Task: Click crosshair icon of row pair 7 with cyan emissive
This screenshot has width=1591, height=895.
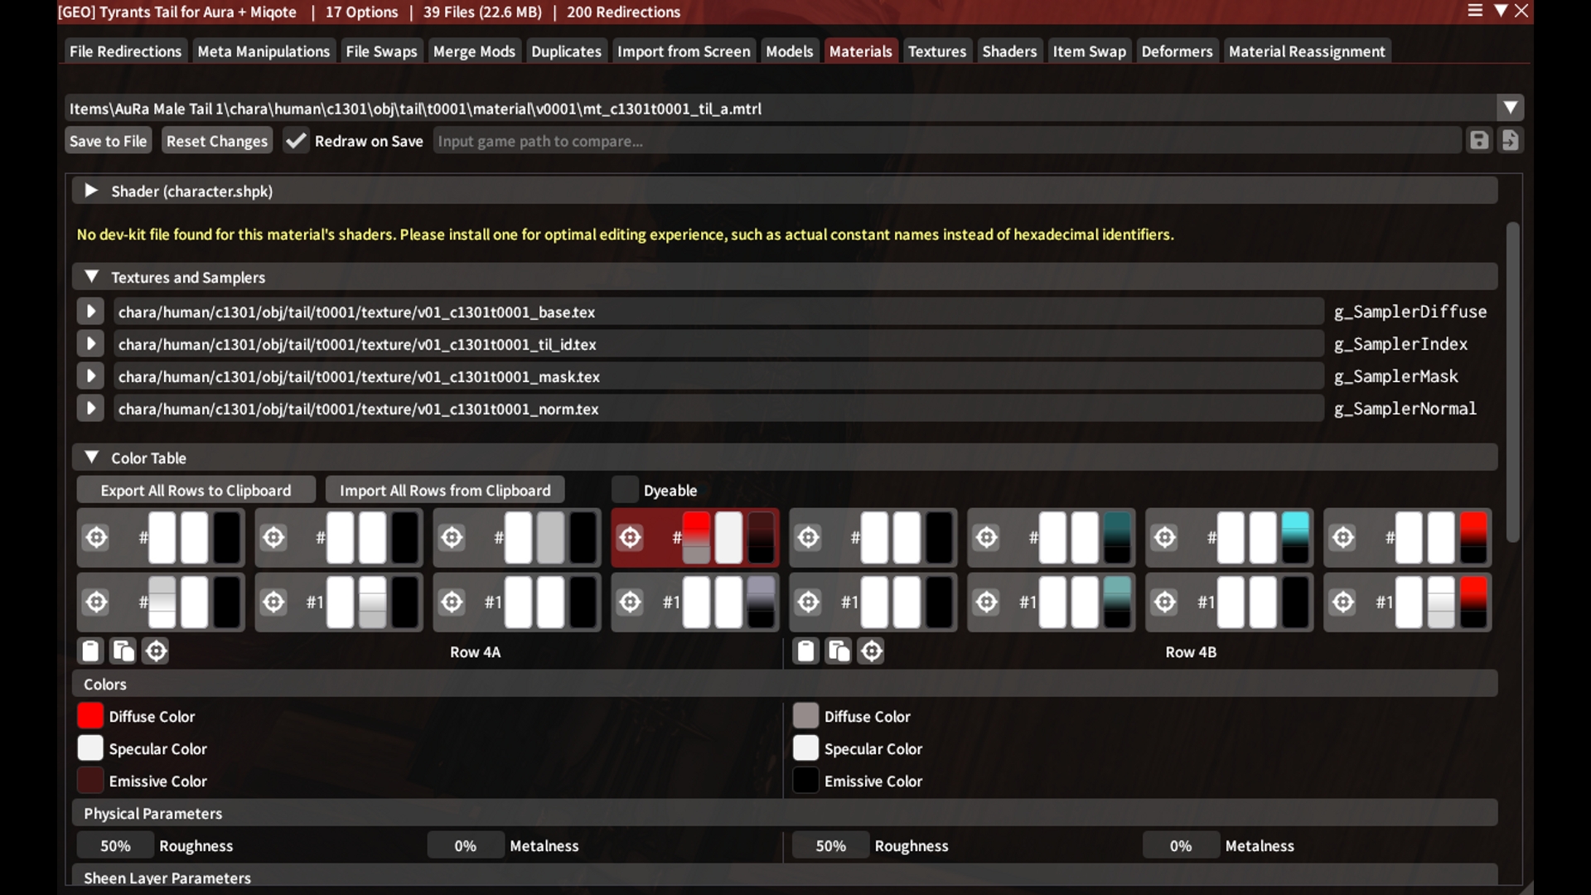Action: [x=1164, y=537]
